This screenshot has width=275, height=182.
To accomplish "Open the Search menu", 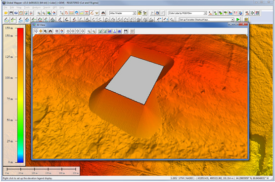I will click(46, 7).
